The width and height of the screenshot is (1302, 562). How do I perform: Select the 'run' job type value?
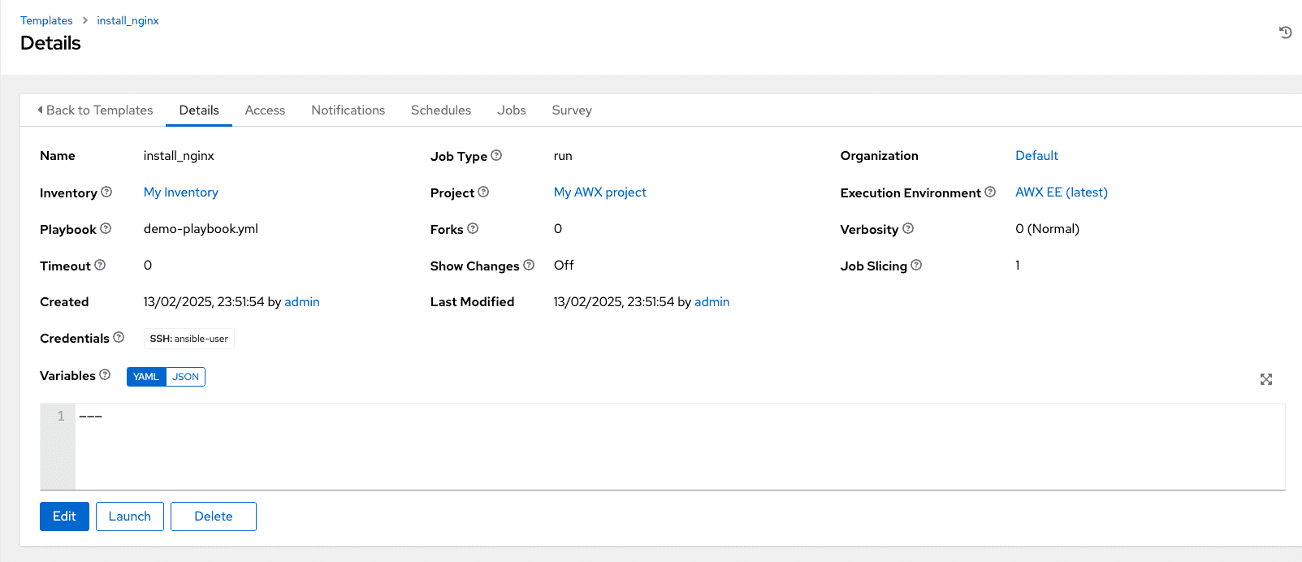pyautogui.click(x=563, y=155)
